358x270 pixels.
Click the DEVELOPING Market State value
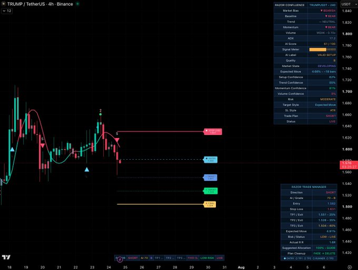pyautogui.click(x=327, y=66)
